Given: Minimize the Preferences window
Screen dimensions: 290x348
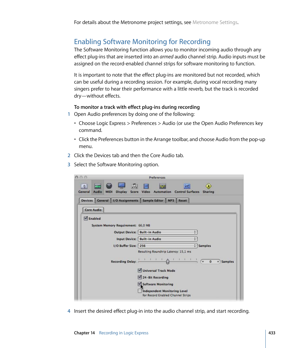Looking at the screenshot, I should [x=81, y=177].
